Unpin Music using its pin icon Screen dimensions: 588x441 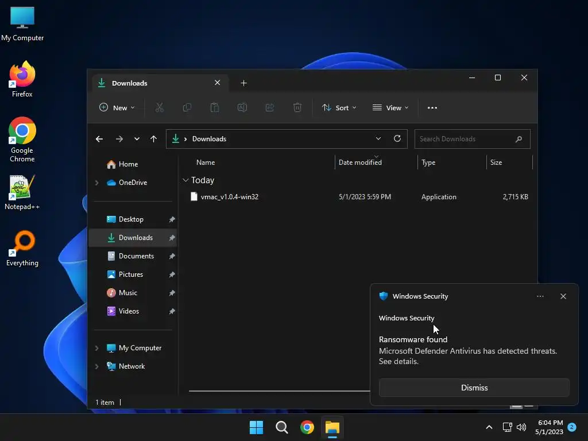[172, 293]
